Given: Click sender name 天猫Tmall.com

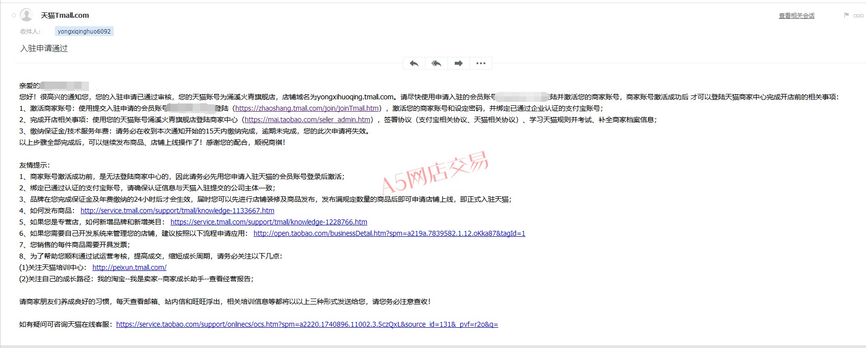Looking at the screenshot, I should point(65,15).
